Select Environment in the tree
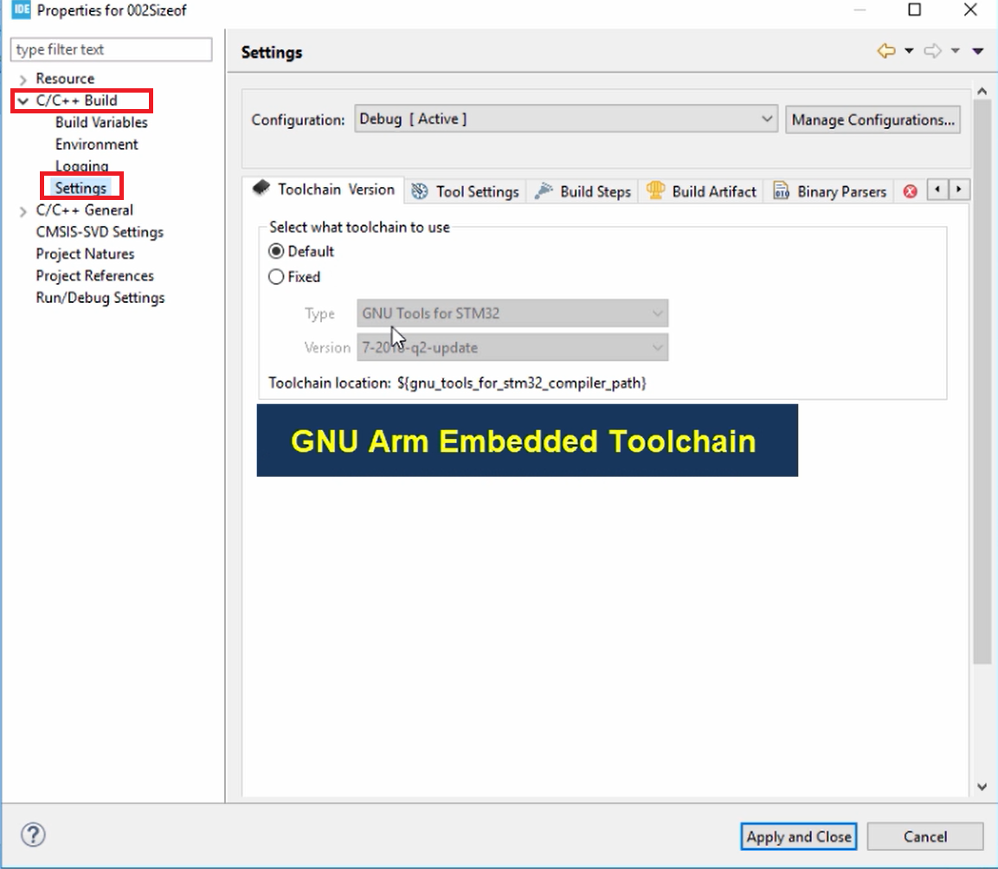Viewport: 998px width, 869px height. [x=96, y=145]
